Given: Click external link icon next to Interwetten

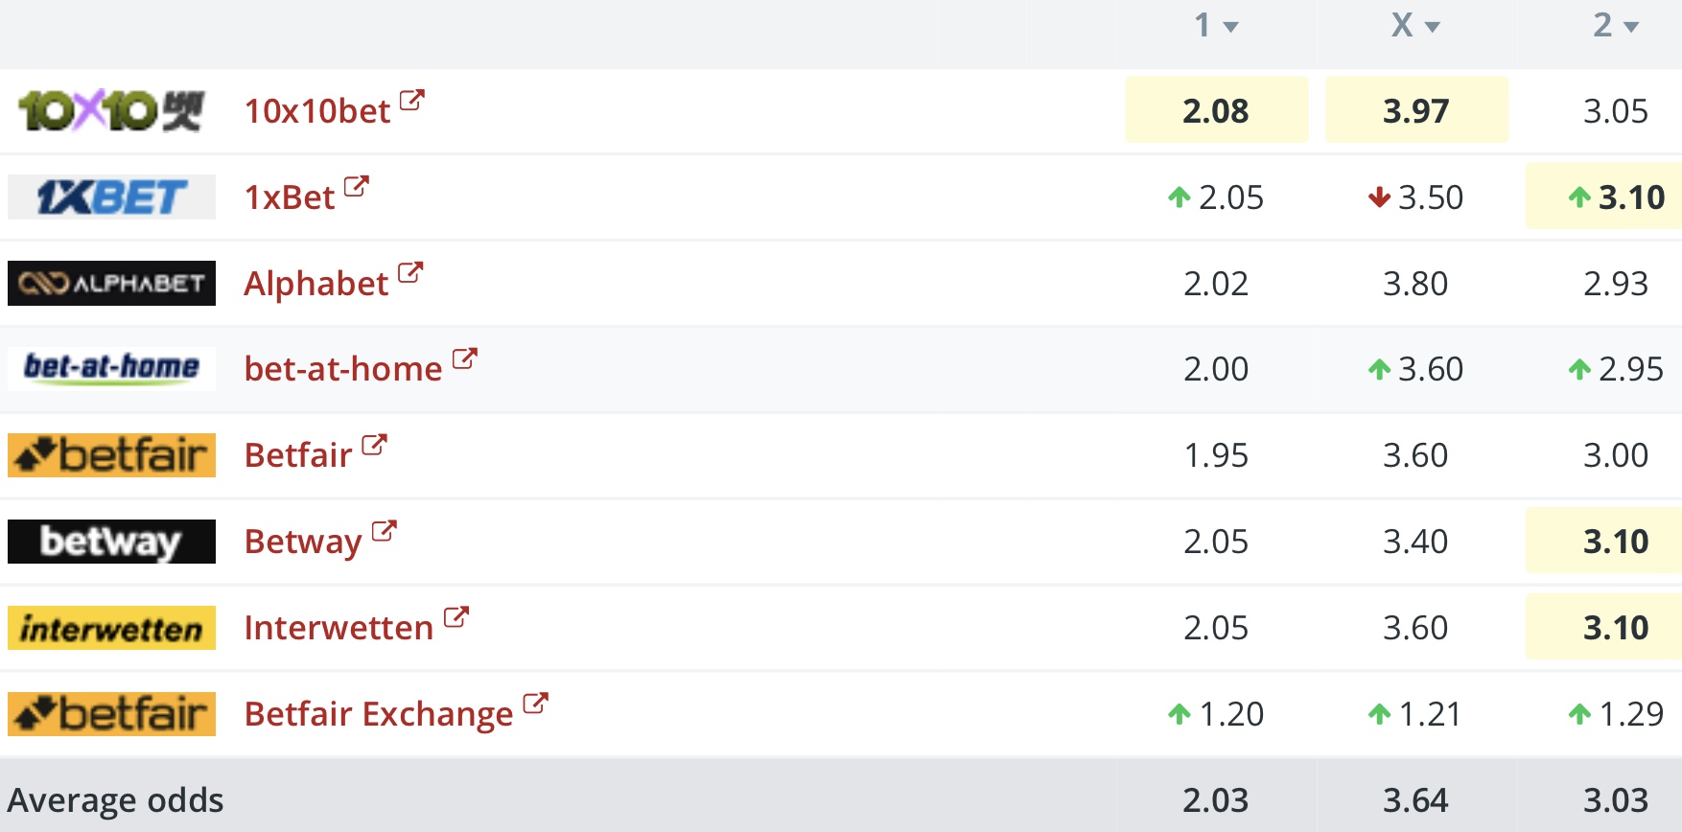Looking at the screenshot, I should (x=456, y=616).
